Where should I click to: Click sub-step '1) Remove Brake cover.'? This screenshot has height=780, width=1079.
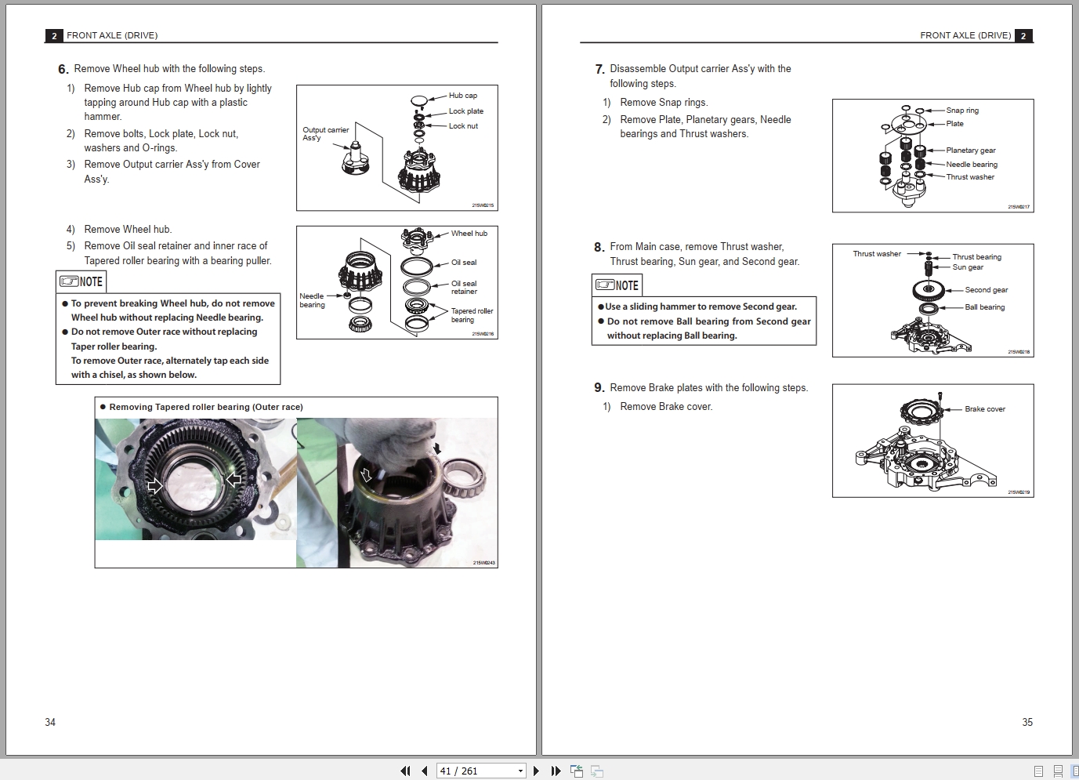point(657,407)
